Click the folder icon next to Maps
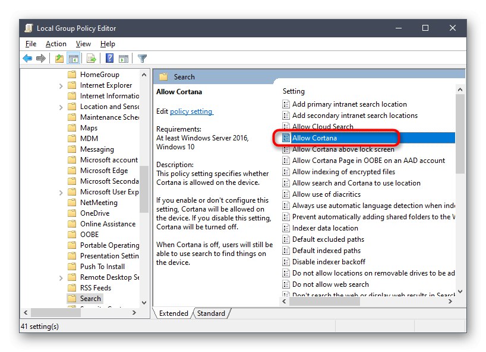 tap(72, 127)
